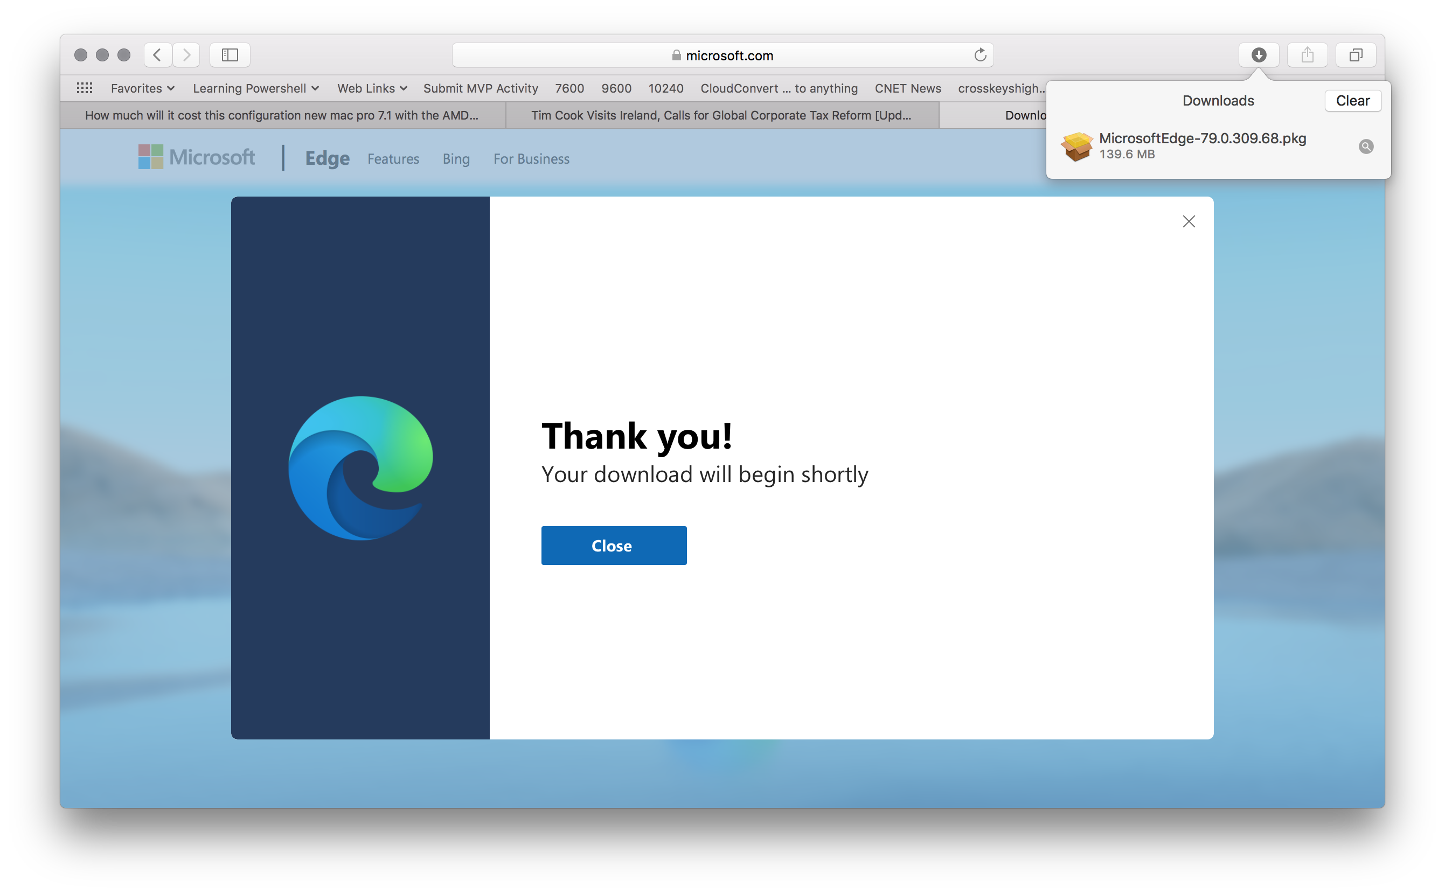The image size is (1445, 894).
Task: Click the Bing navigation link
Action: (x=455, y=159)
